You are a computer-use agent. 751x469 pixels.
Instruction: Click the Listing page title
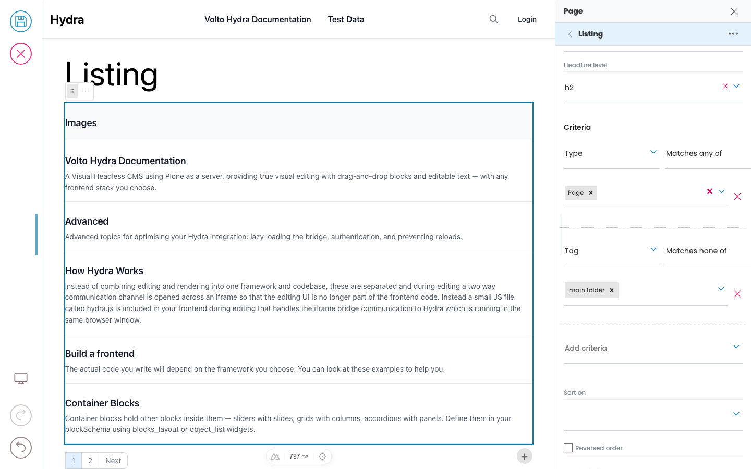[x=112, y=75]
